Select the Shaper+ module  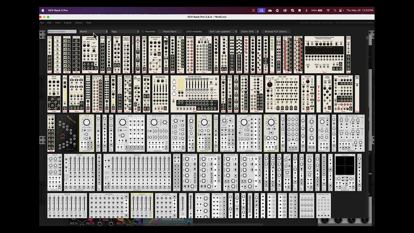pyautogui.click(x=251, y=172)
